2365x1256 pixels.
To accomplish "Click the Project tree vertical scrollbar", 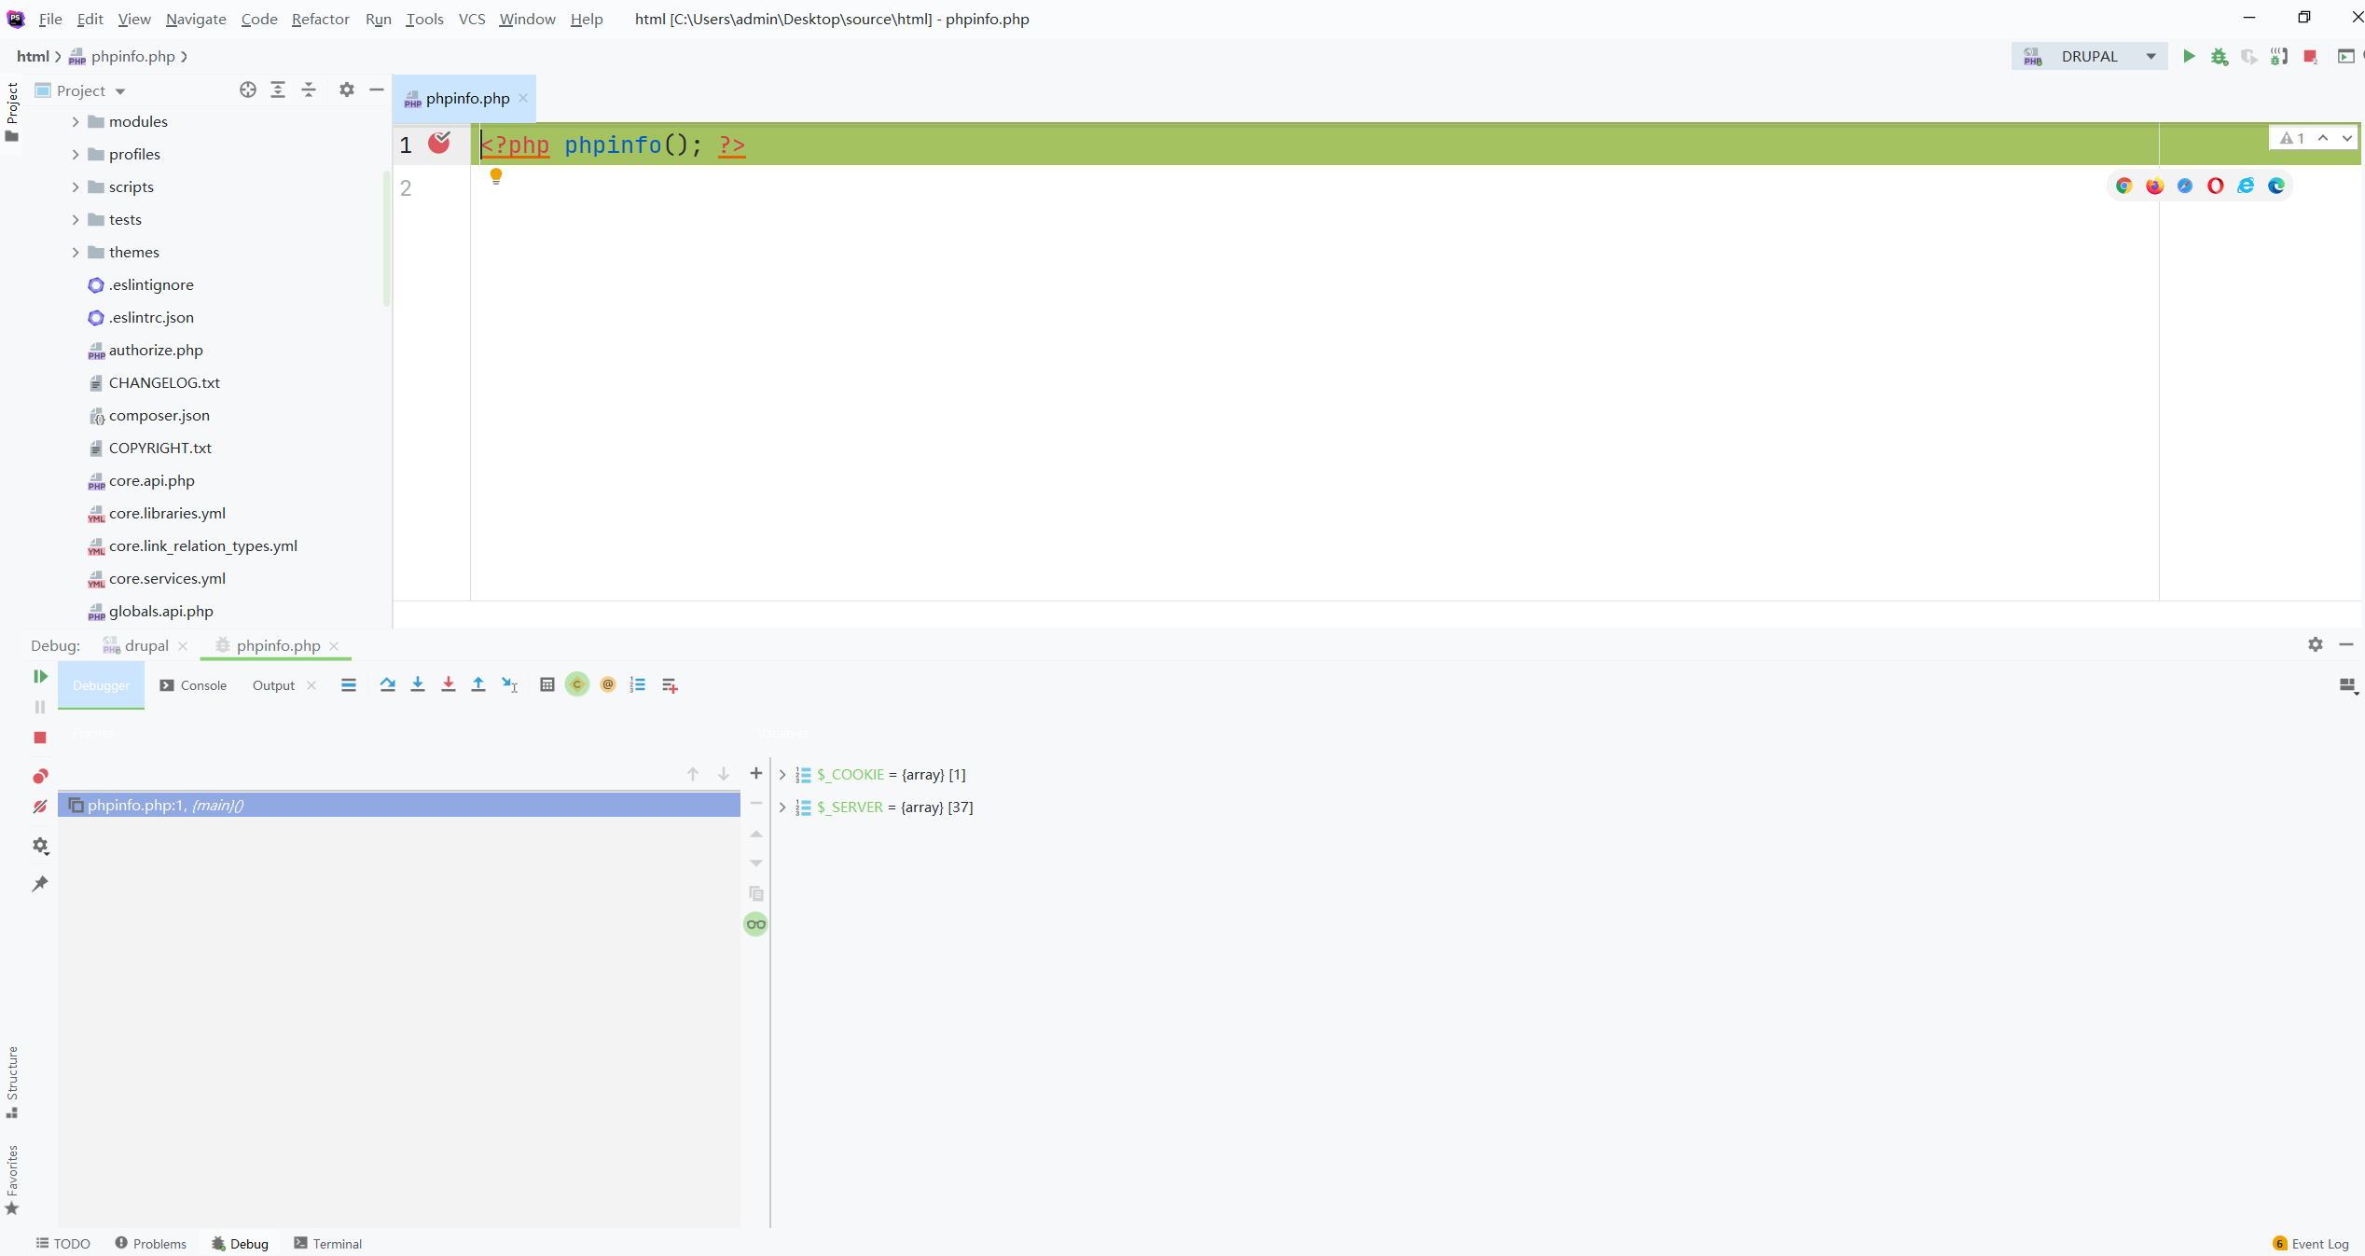I will [386, 238].
